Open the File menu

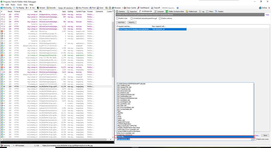click(3, 5)
